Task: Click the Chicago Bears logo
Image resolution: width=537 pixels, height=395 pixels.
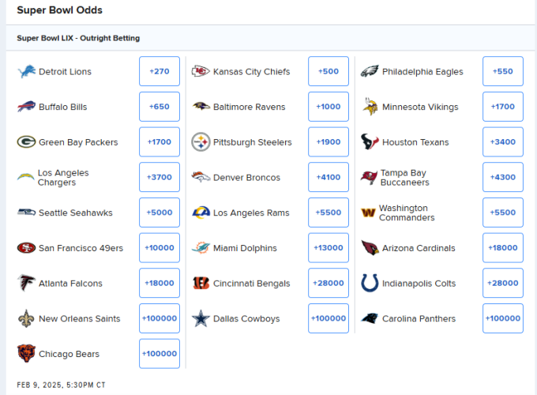Action: 26,354
